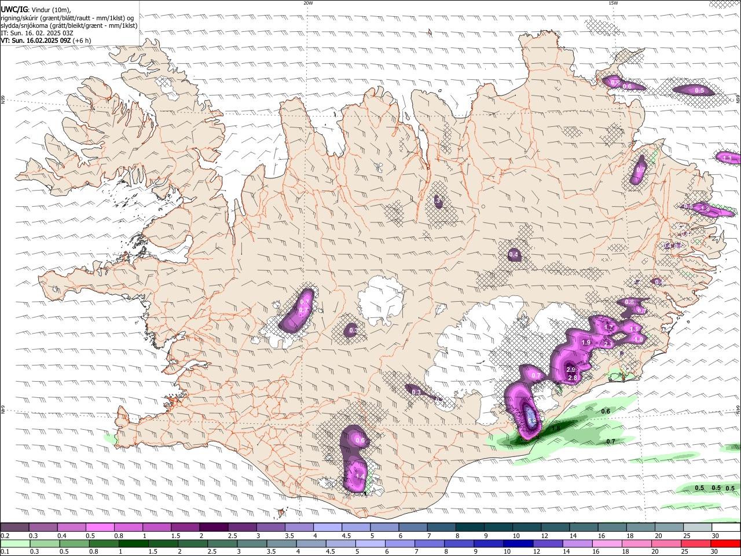Viewport: 741px width, 556px height.
Task: Click the 2.1 snow value on the map
Action: [x=608, y=344]
